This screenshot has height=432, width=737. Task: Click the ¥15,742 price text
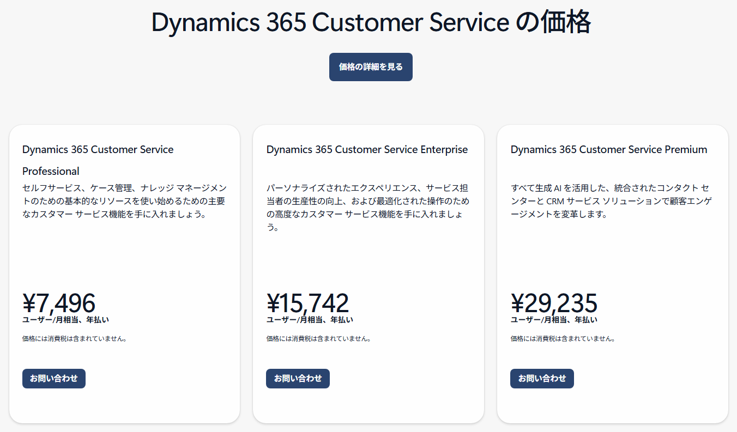pyautogui.click(x=308, y=303)
